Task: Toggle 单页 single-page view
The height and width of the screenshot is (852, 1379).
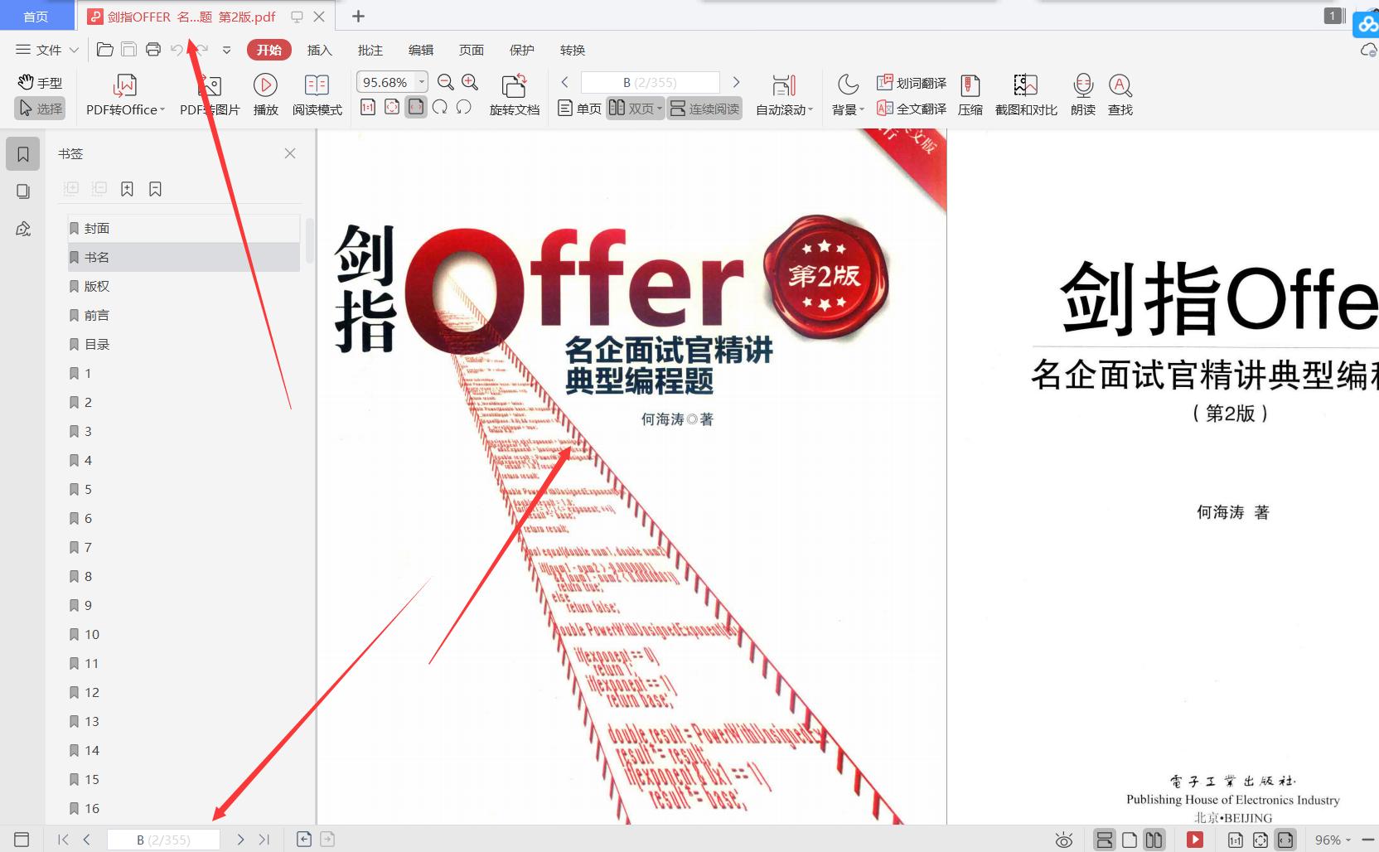Action: (x=578, y=108)
